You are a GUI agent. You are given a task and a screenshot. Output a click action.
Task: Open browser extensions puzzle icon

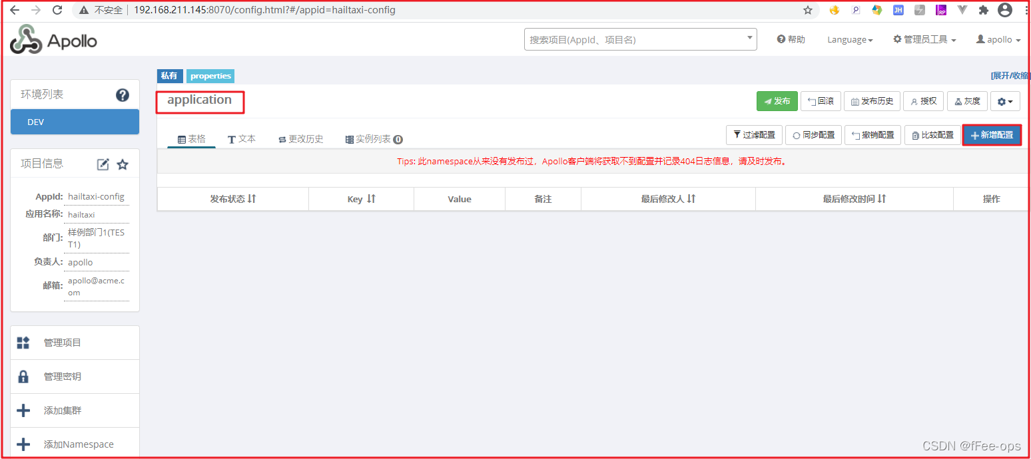click(983, 10)
